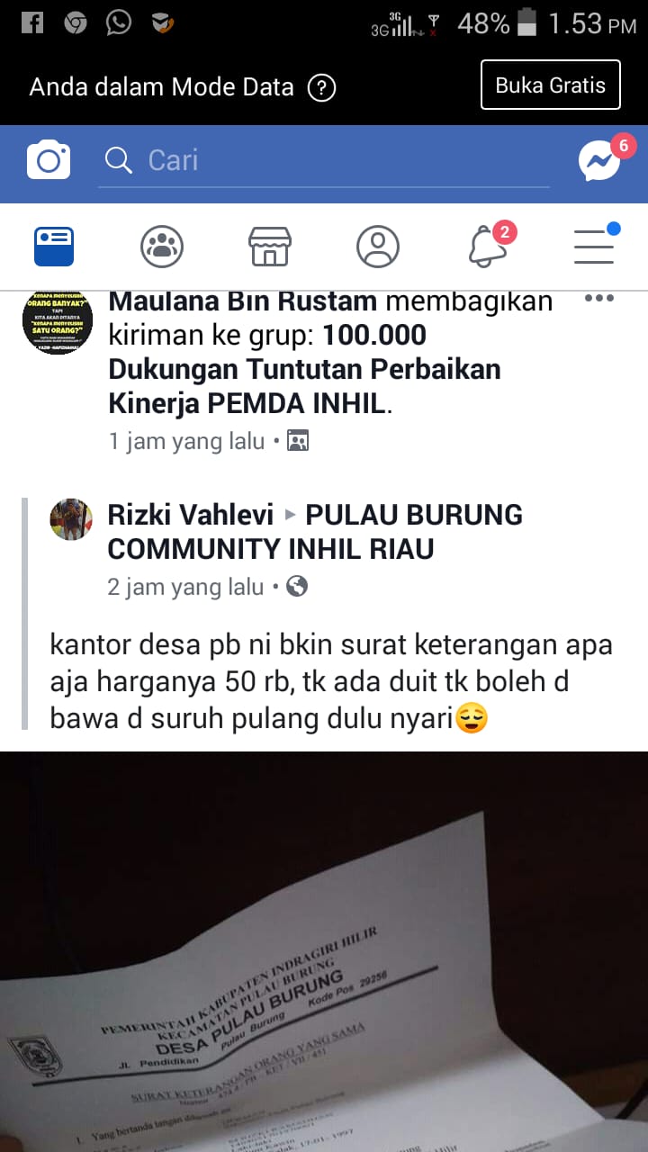This screenshot has width=648, height=1152.
Task: Tap the Buka Gratis button
Action: tap(551, 85)
